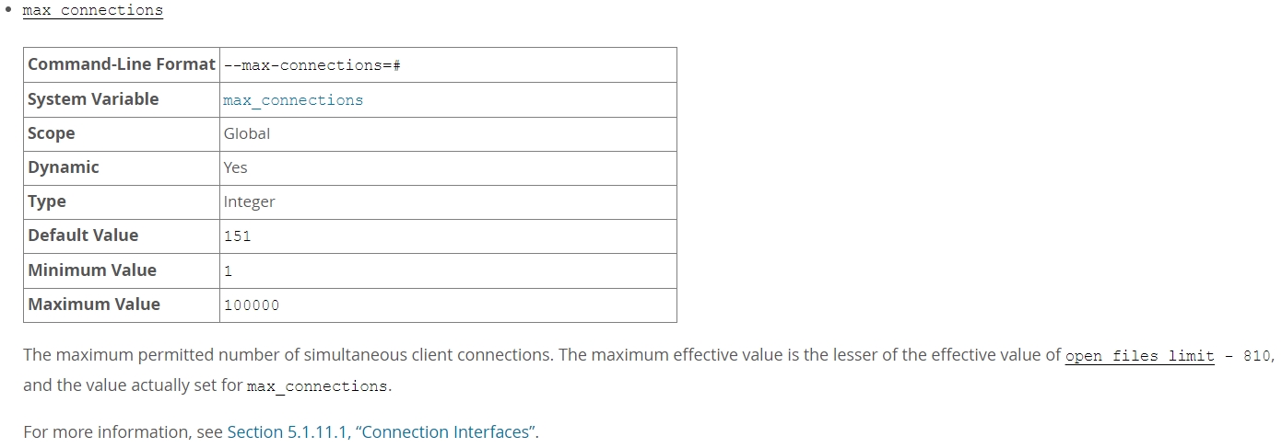Open Section 5.1.11.1 Connection Interfaces link

pyautogui.click(x=381, y=431)
